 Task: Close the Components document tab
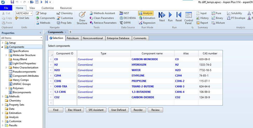(65, 32)
